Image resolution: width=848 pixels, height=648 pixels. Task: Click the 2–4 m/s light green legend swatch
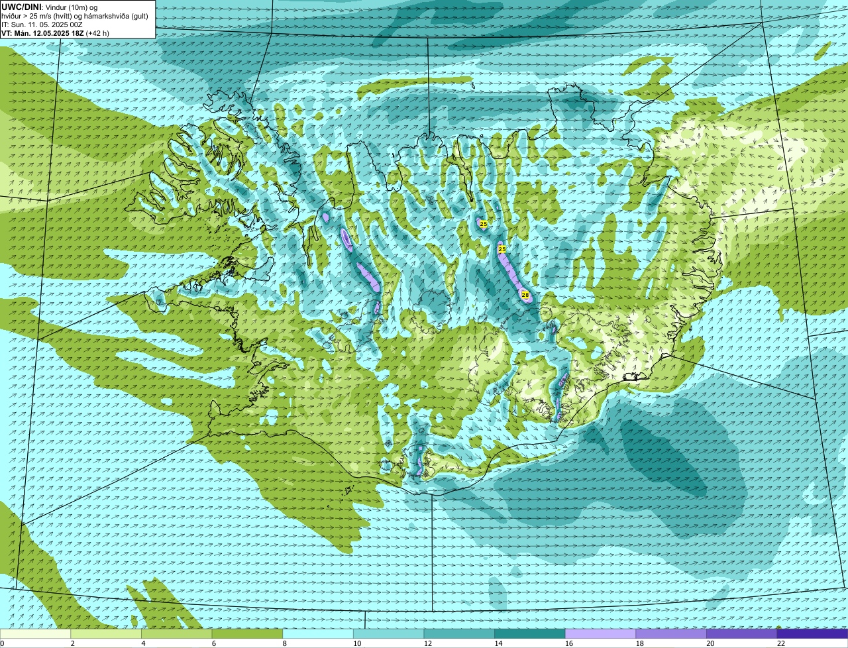pyautogui.click(x=106, y=633)
